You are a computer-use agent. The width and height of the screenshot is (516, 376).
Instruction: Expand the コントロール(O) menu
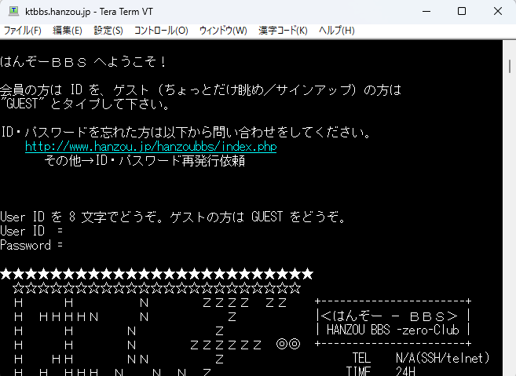[x=160, y=31]
